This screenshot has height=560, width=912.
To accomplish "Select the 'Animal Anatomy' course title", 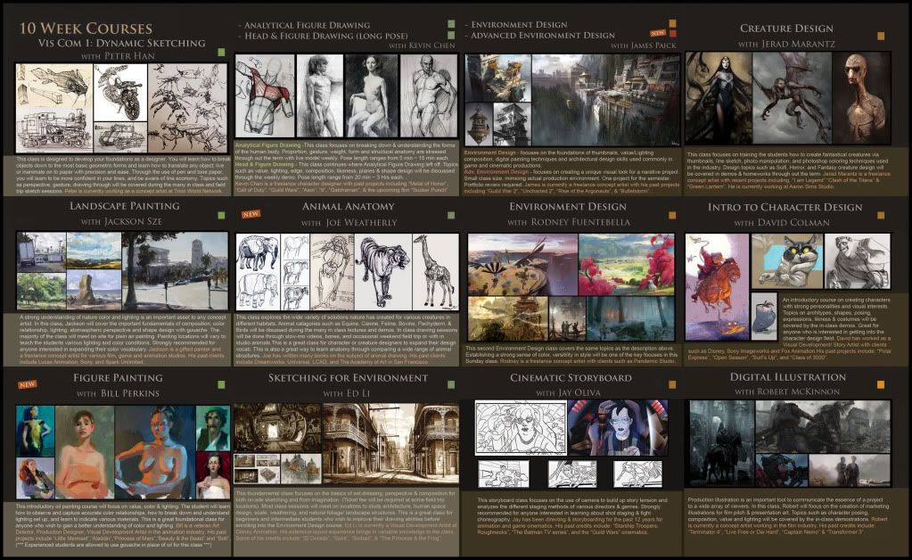I will (348, 207).
